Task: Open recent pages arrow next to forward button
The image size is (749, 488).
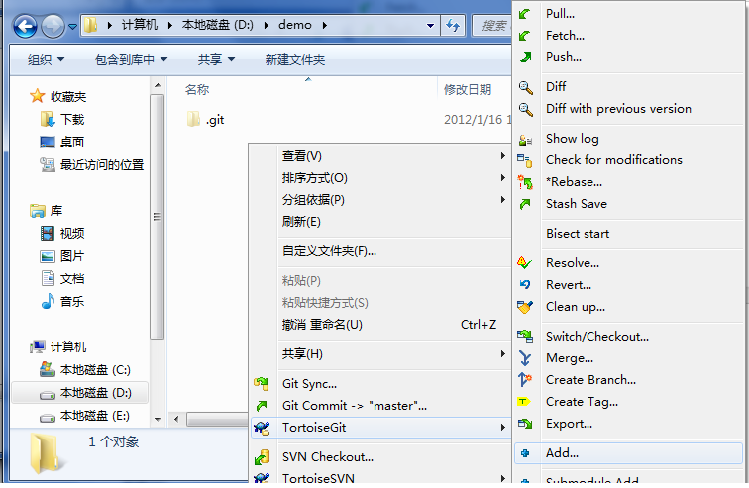Action: [x=72, y=27]
